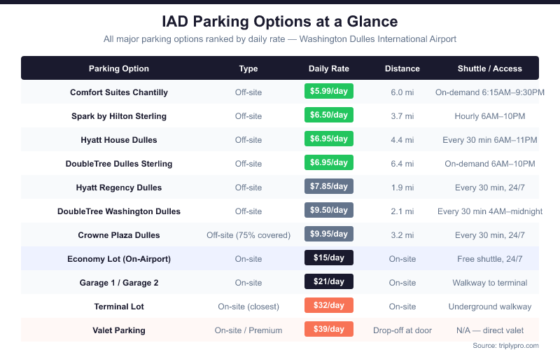The height and width of the screenshot is (350, 560).
Task: Click the green $5.99/day rate badge
Action: coord(329,92)
